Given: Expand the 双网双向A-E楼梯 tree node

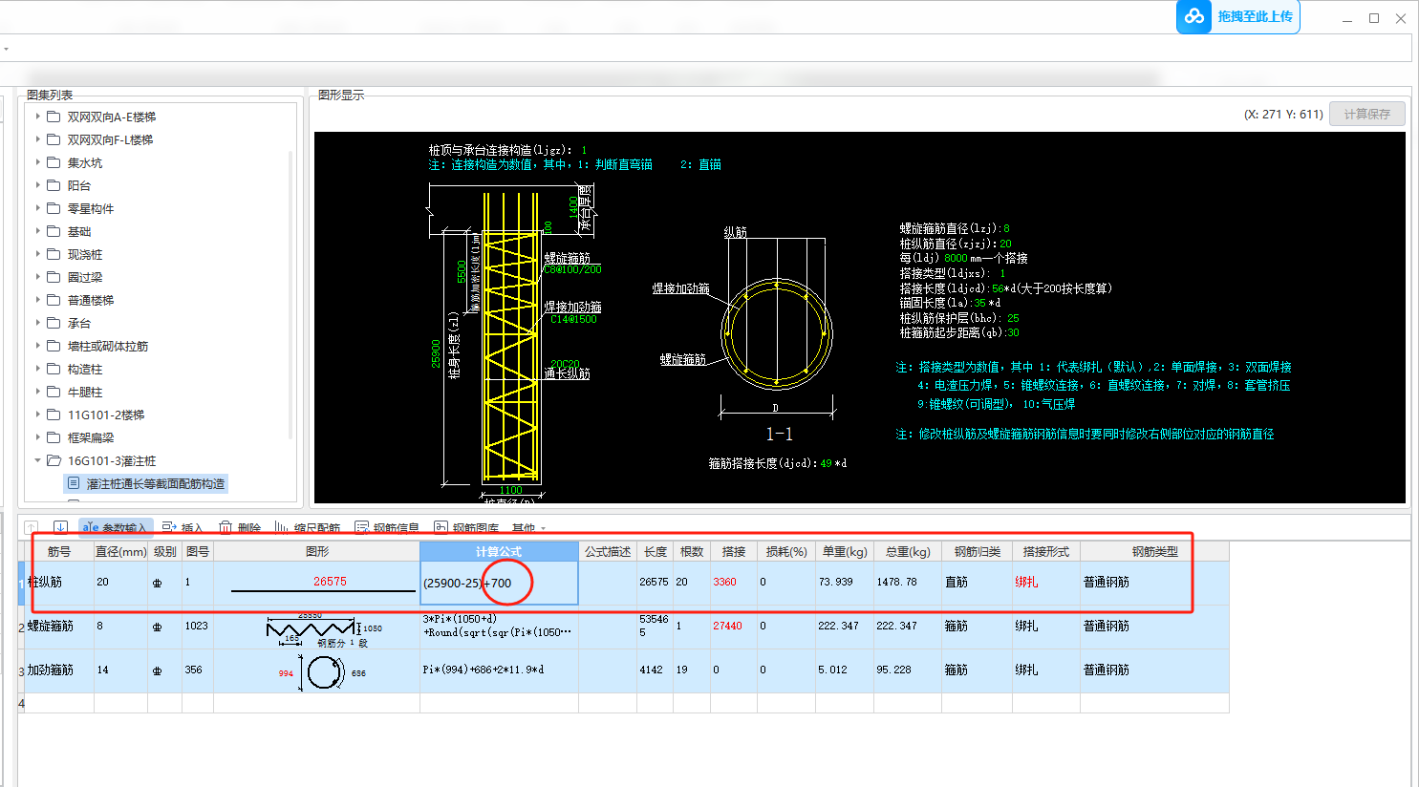Looking at the screenshot, I should (x=38, y=117).
